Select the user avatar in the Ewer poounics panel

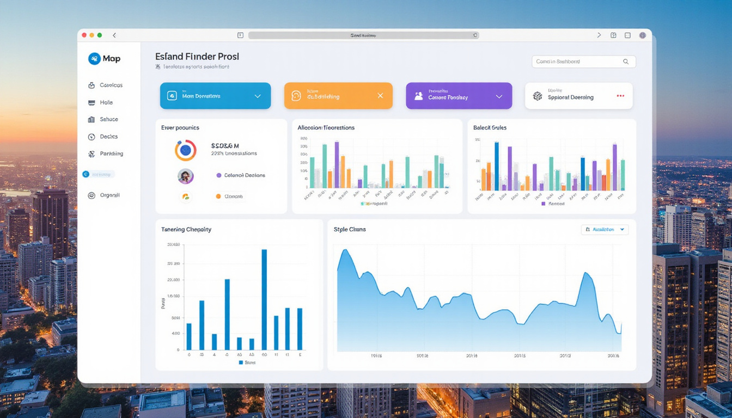186,175
